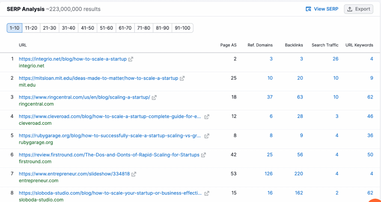This screenshot has height=202, width=381.
Task: Click the View SERP link
Action: (x=322, y=9)
